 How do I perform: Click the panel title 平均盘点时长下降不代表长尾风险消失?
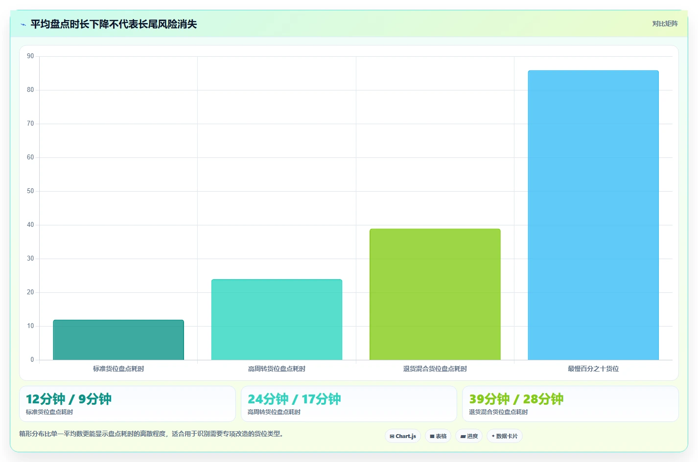[114, 24]
